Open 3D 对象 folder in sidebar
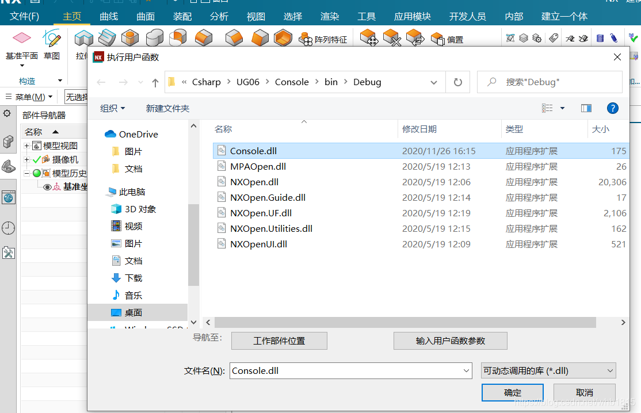641x413 pixels. click(133, 209)
